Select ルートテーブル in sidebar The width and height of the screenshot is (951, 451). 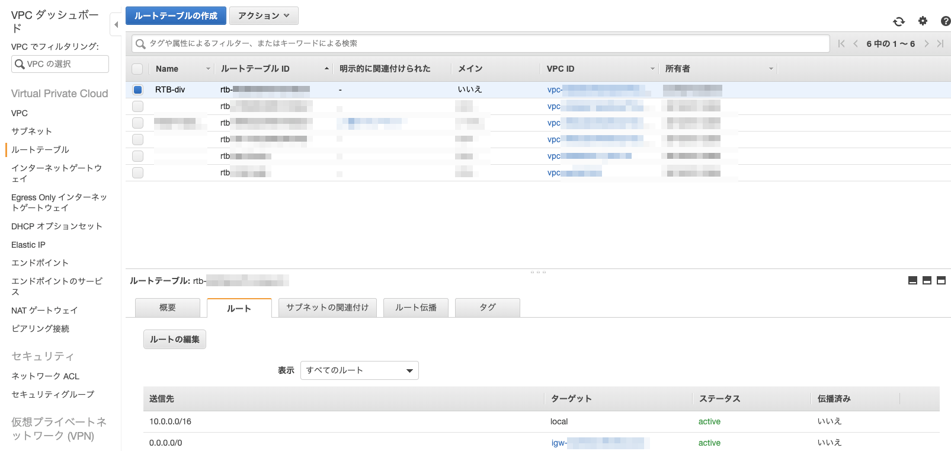click(x=40, y=149)
